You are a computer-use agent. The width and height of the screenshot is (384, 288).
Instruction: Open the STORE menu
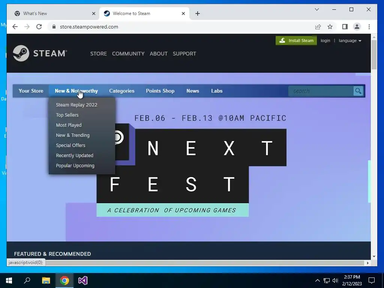tap(99, 54)
